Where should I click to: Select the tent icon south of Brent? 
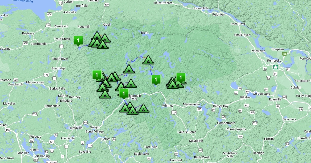coord(148,60)
